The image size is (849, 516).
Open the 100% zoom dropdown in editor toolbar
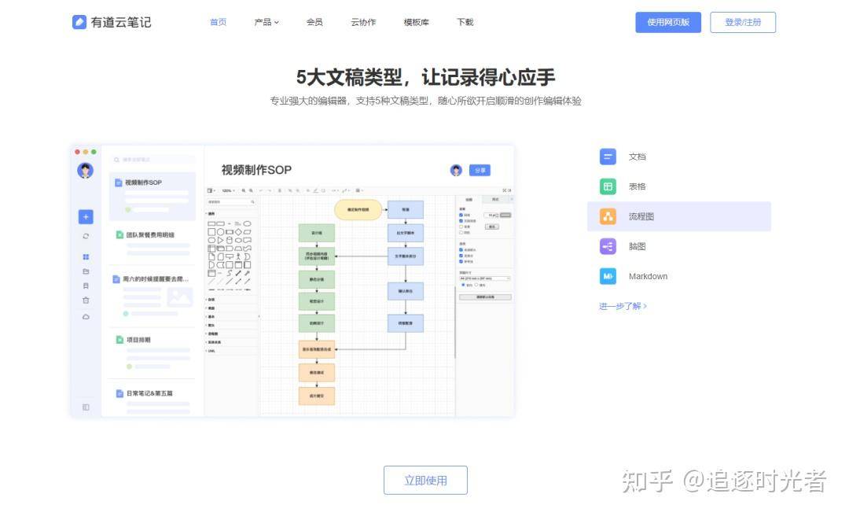(x=229, y=190)
